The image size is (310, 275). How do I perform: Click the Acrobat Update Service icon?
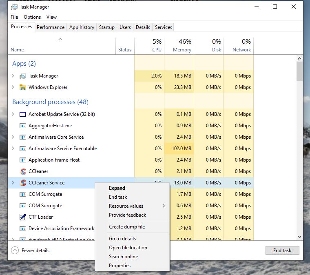coord(23,114)
